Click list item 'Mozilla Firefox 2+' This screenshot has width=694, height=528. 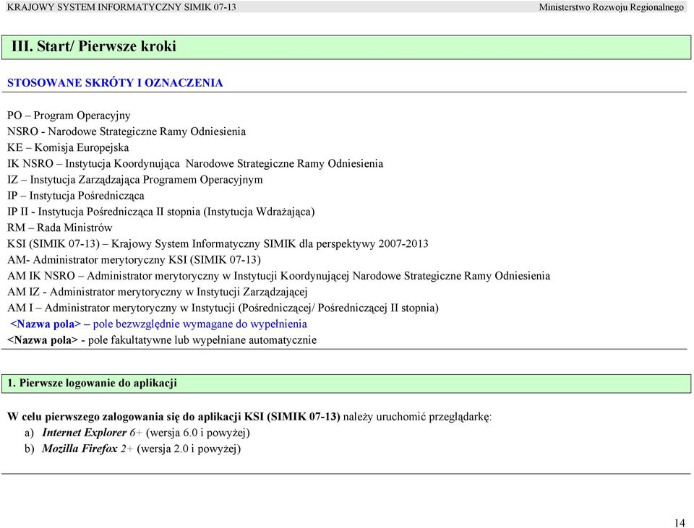132,449
